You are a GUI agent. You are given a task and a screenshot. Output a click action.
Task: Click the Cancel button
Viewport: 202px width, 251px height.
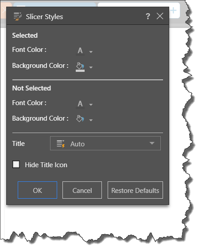[x=82, y=190]
